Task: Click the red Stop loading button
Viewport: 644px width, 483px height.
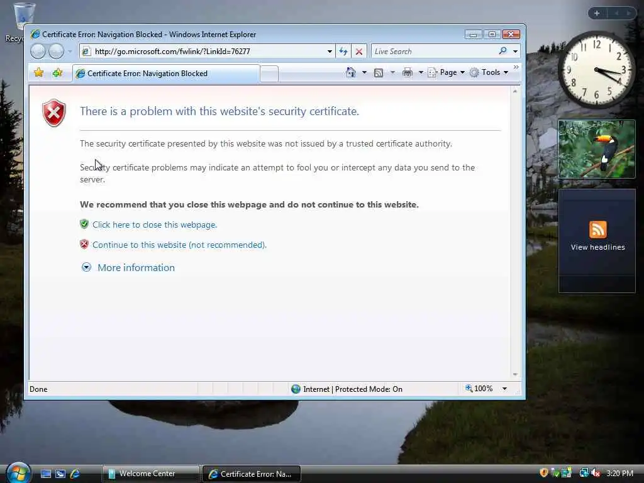Action: coord(359,52)
